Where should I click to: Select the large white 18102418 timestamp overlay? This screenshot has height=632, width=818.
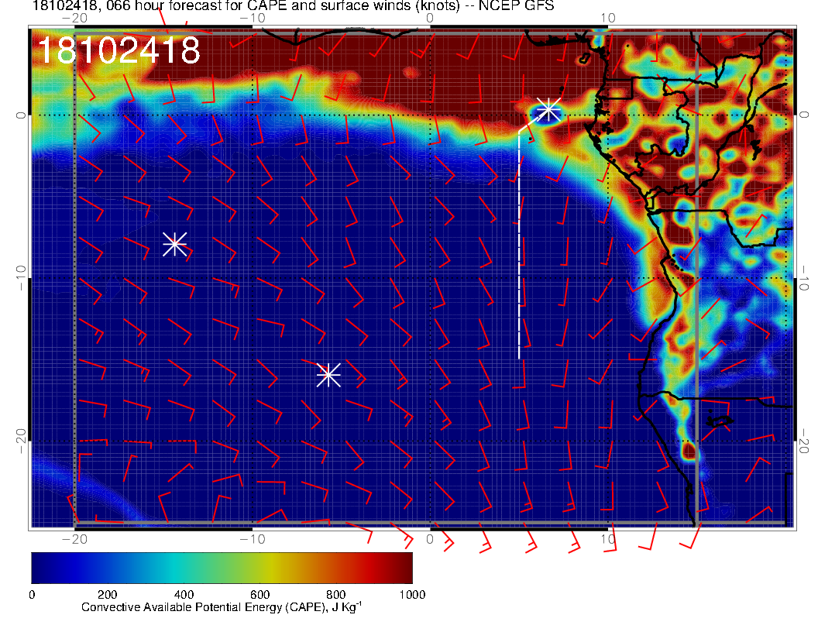[119, 50]
